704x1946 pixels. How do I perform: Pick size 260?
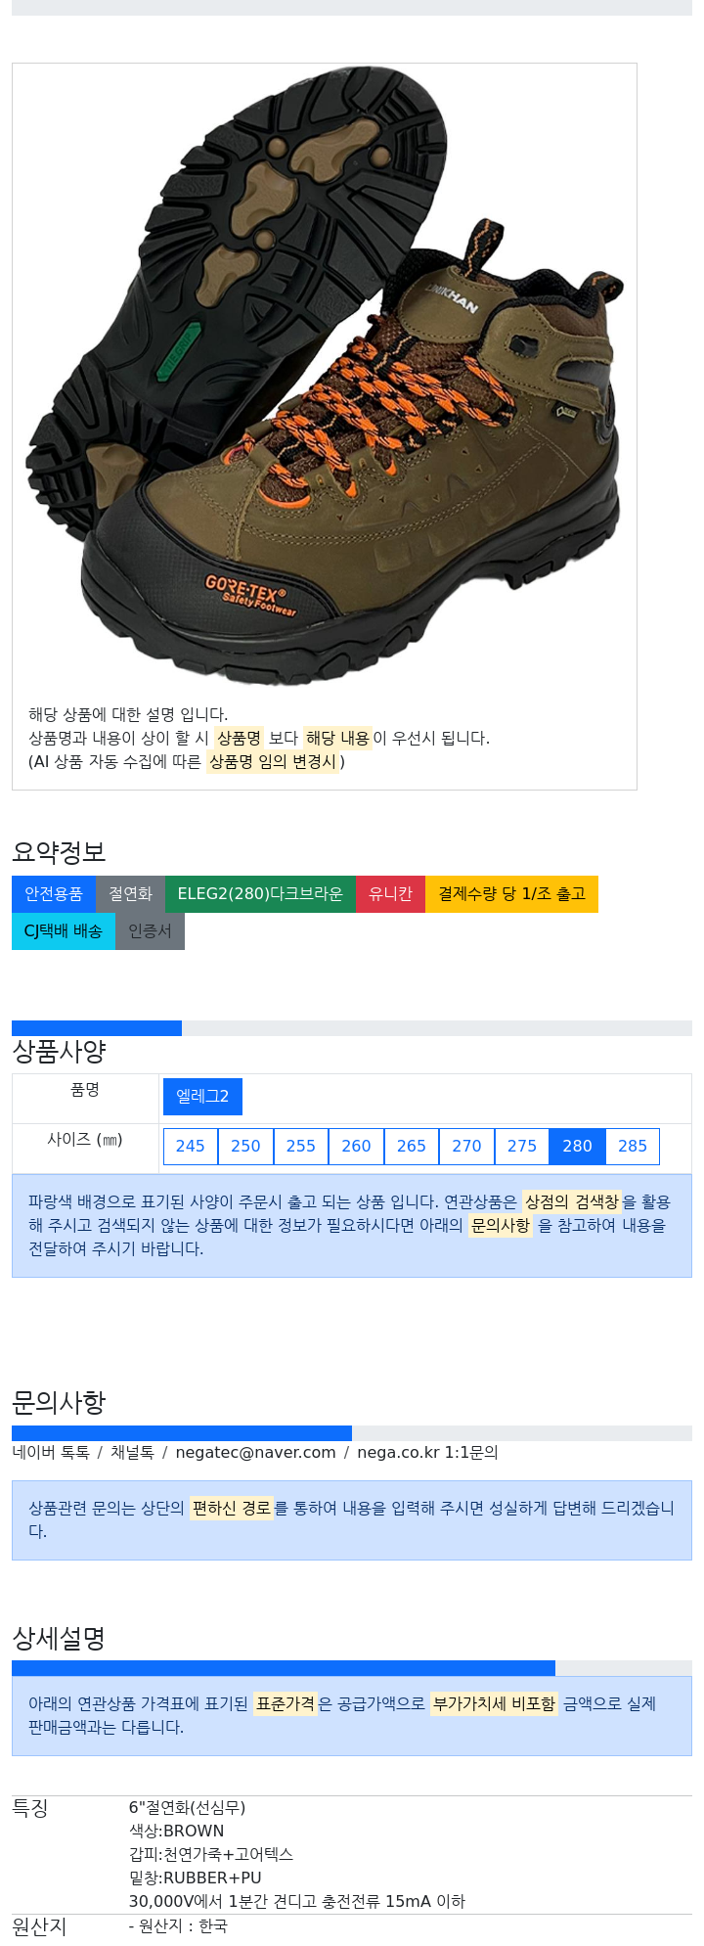(356, 1146)
